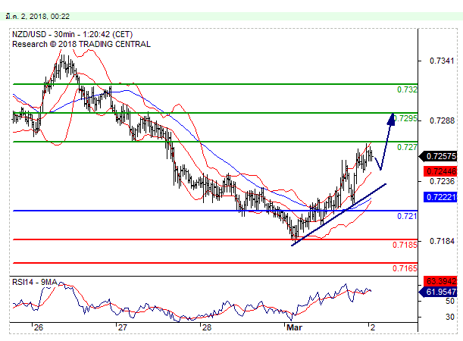This screenshot has height=341, width=463.
Task: Click the green 0.732 resistance label
Action: pyautogui.click(x=407, y=89)
